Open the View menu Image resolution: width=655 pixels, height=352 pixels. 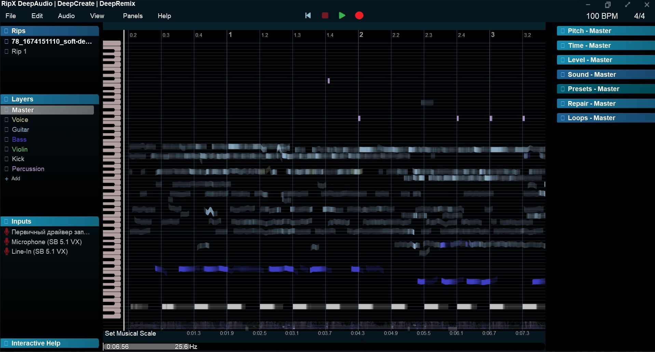(97, 16)
